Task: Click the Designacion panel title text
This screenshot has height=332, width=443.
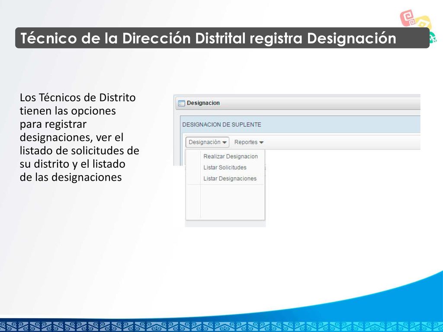Action: click(203, 103)
